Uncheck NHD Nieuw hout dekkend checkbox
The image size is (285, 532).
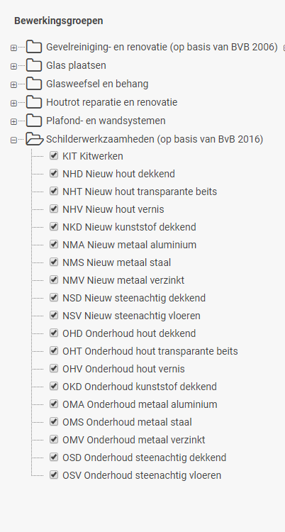coord(54,173)
